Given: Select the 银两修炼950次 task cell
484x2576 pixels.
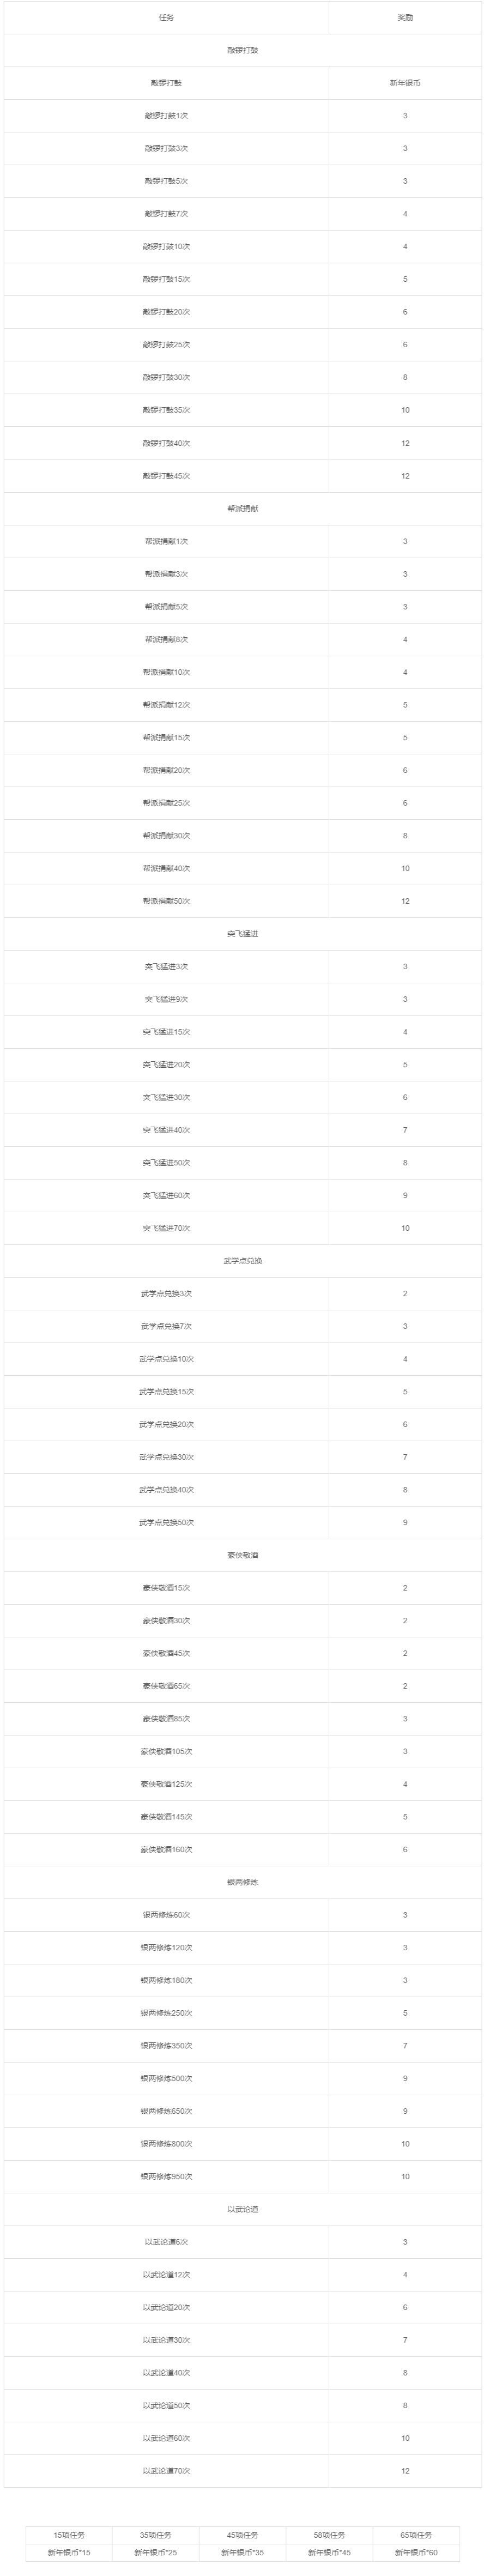Looking at the screenshot, I should [166, 2176].
